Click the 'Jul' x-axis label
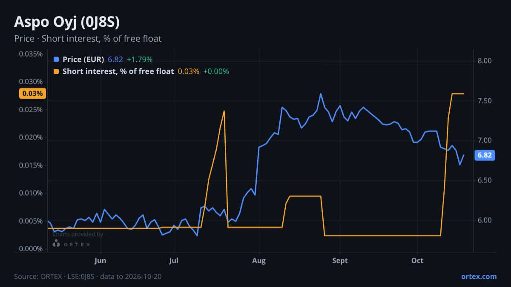 coord(173,261)
